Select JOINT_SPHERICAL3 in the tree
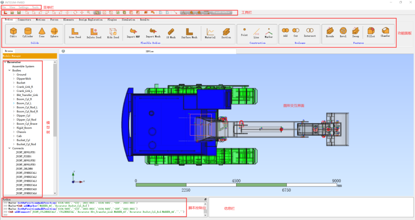415x220 pixels. pos(26,181)
